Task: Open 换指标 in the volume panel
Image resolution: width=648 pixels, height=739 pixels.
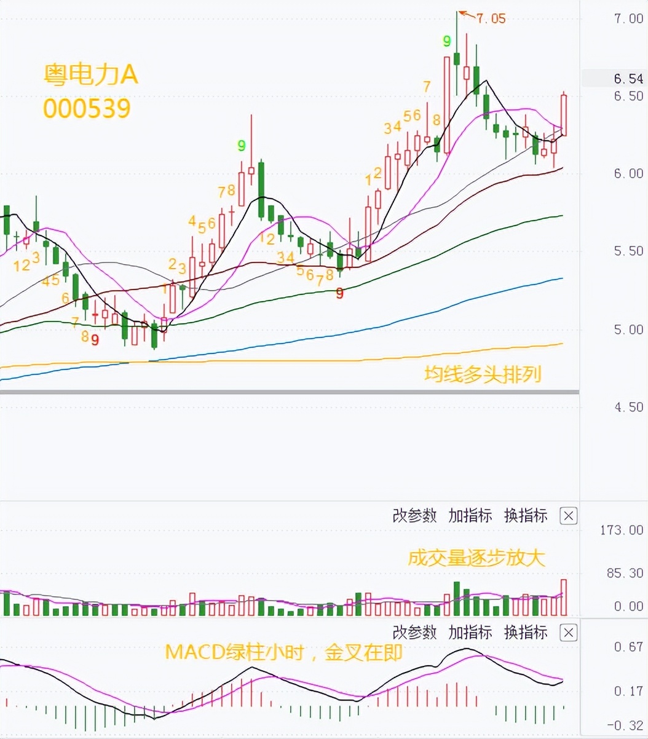Action: 526,516
